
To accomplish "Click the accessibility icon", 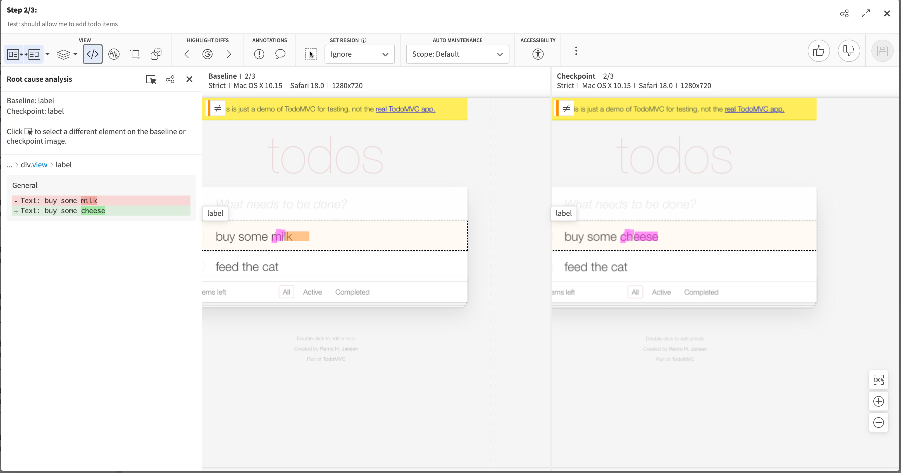I will [538, 54].
